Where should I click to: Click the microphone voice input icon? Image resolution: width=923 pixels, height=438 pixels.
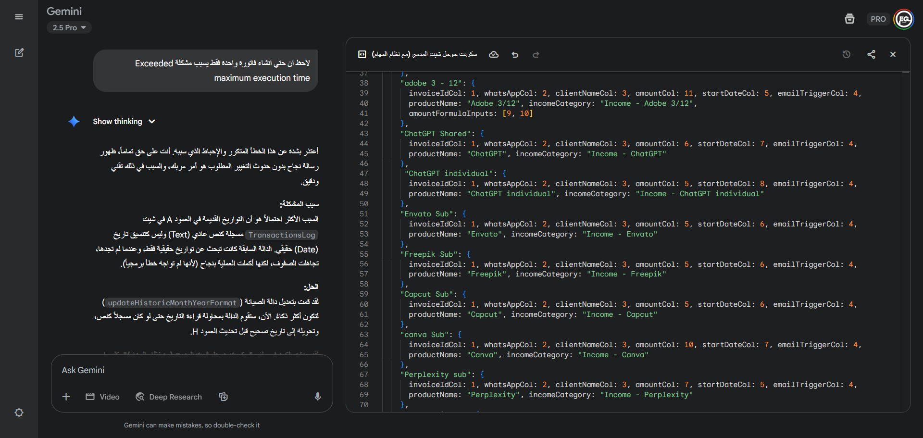(317, 397)
